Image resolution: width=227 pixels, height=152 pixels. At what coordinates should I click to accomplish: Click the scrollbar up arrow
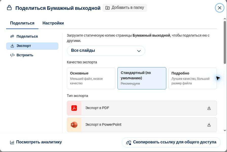tap(225, 19)
